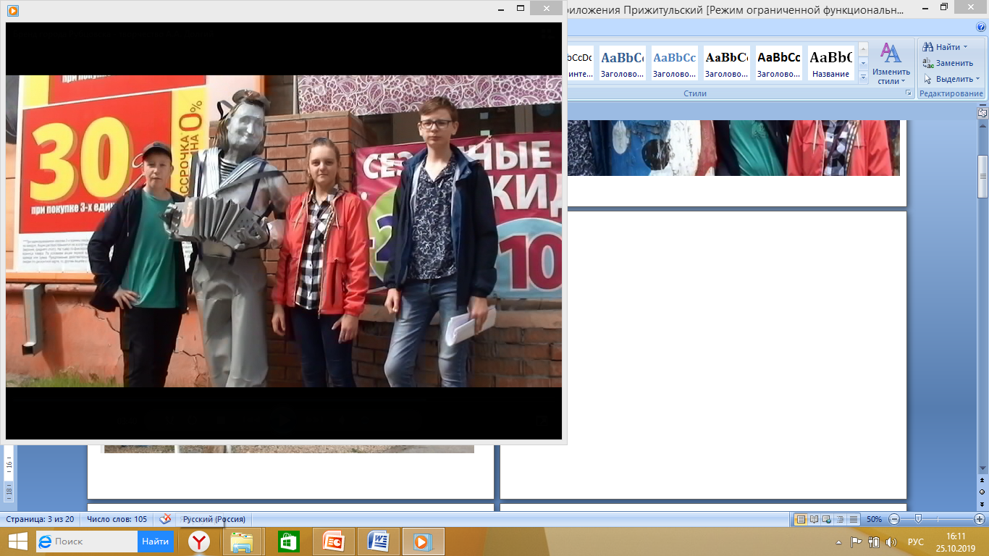Click the Edge icon in taskbar search box
Viewport: 989px width, 556px height.
(x=45, y=542)
